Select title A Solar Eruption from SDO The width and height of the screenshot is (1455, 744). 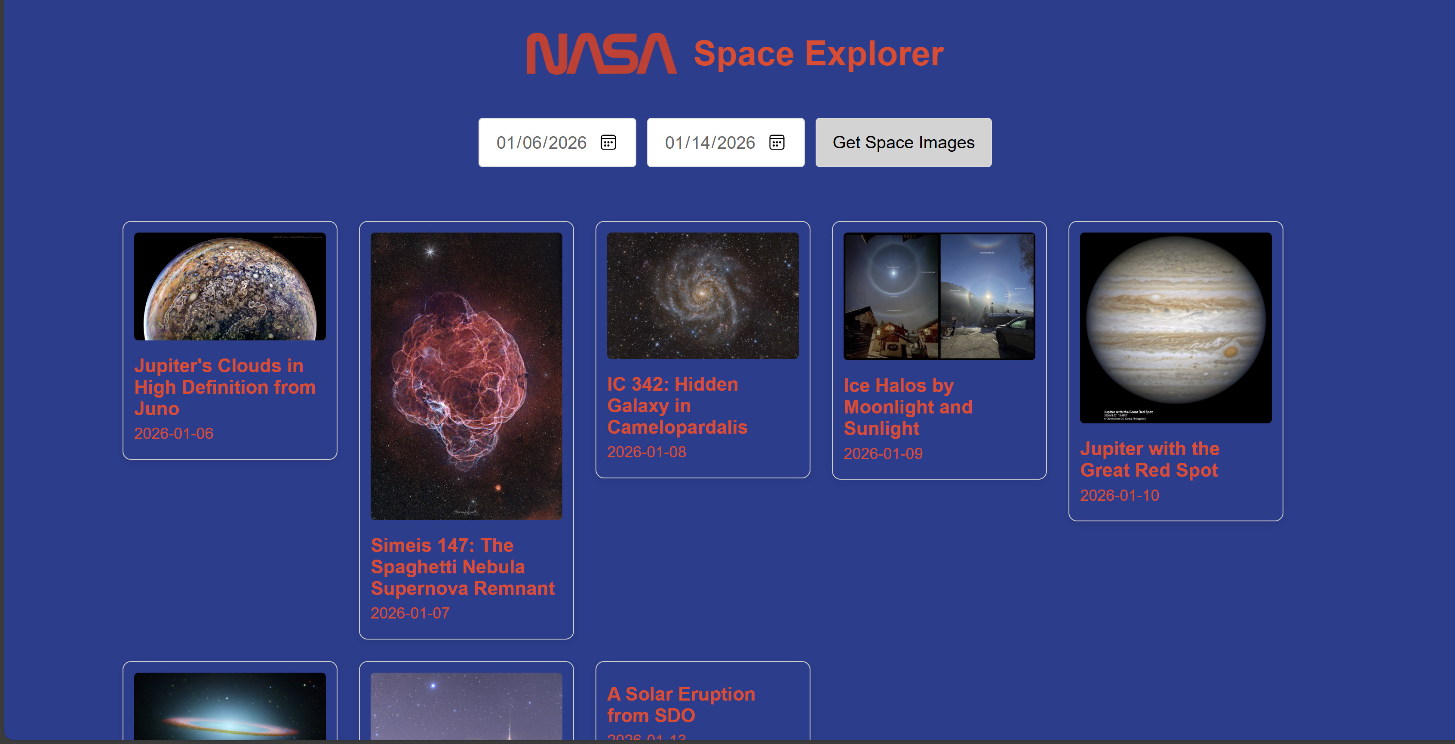tap(681, 704)
